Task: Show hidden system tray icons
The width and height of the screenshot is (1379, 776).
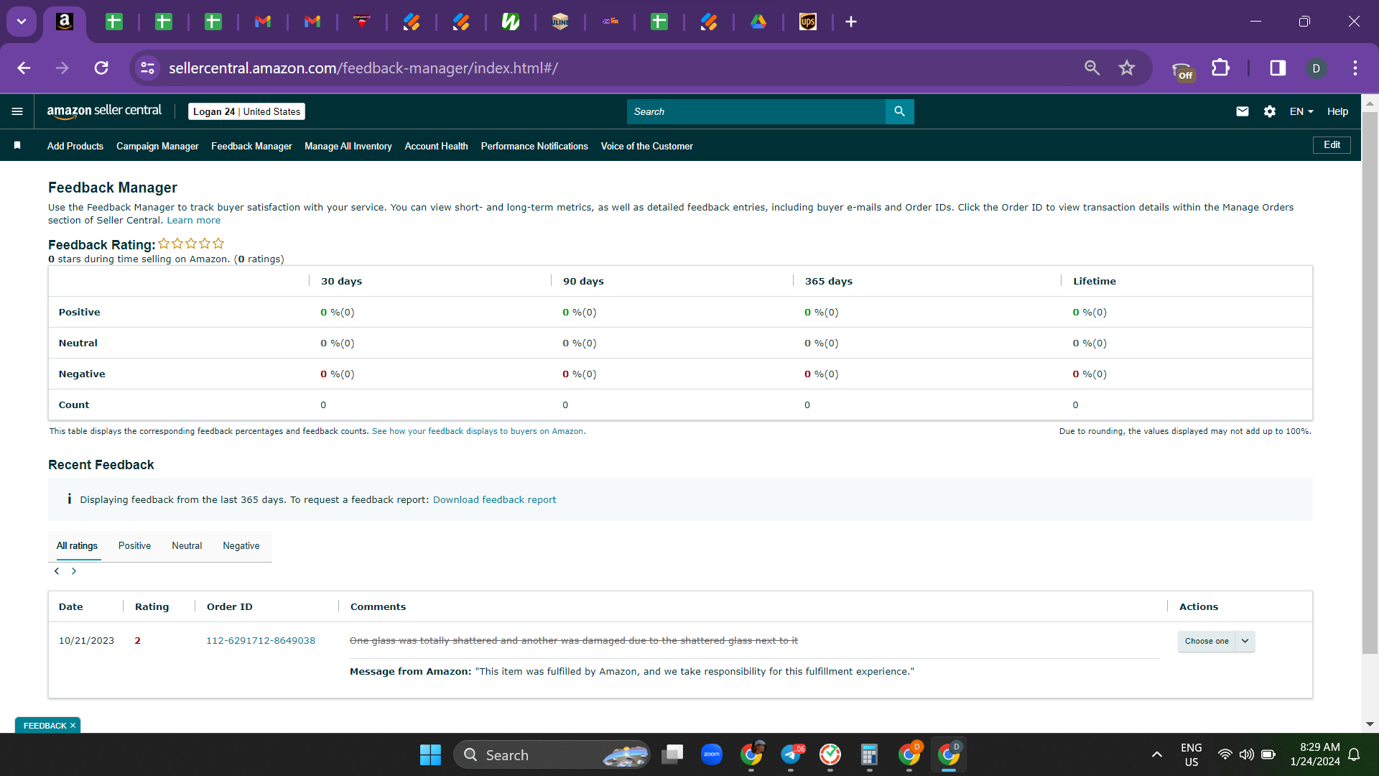Action: [x=1156, y=754]
